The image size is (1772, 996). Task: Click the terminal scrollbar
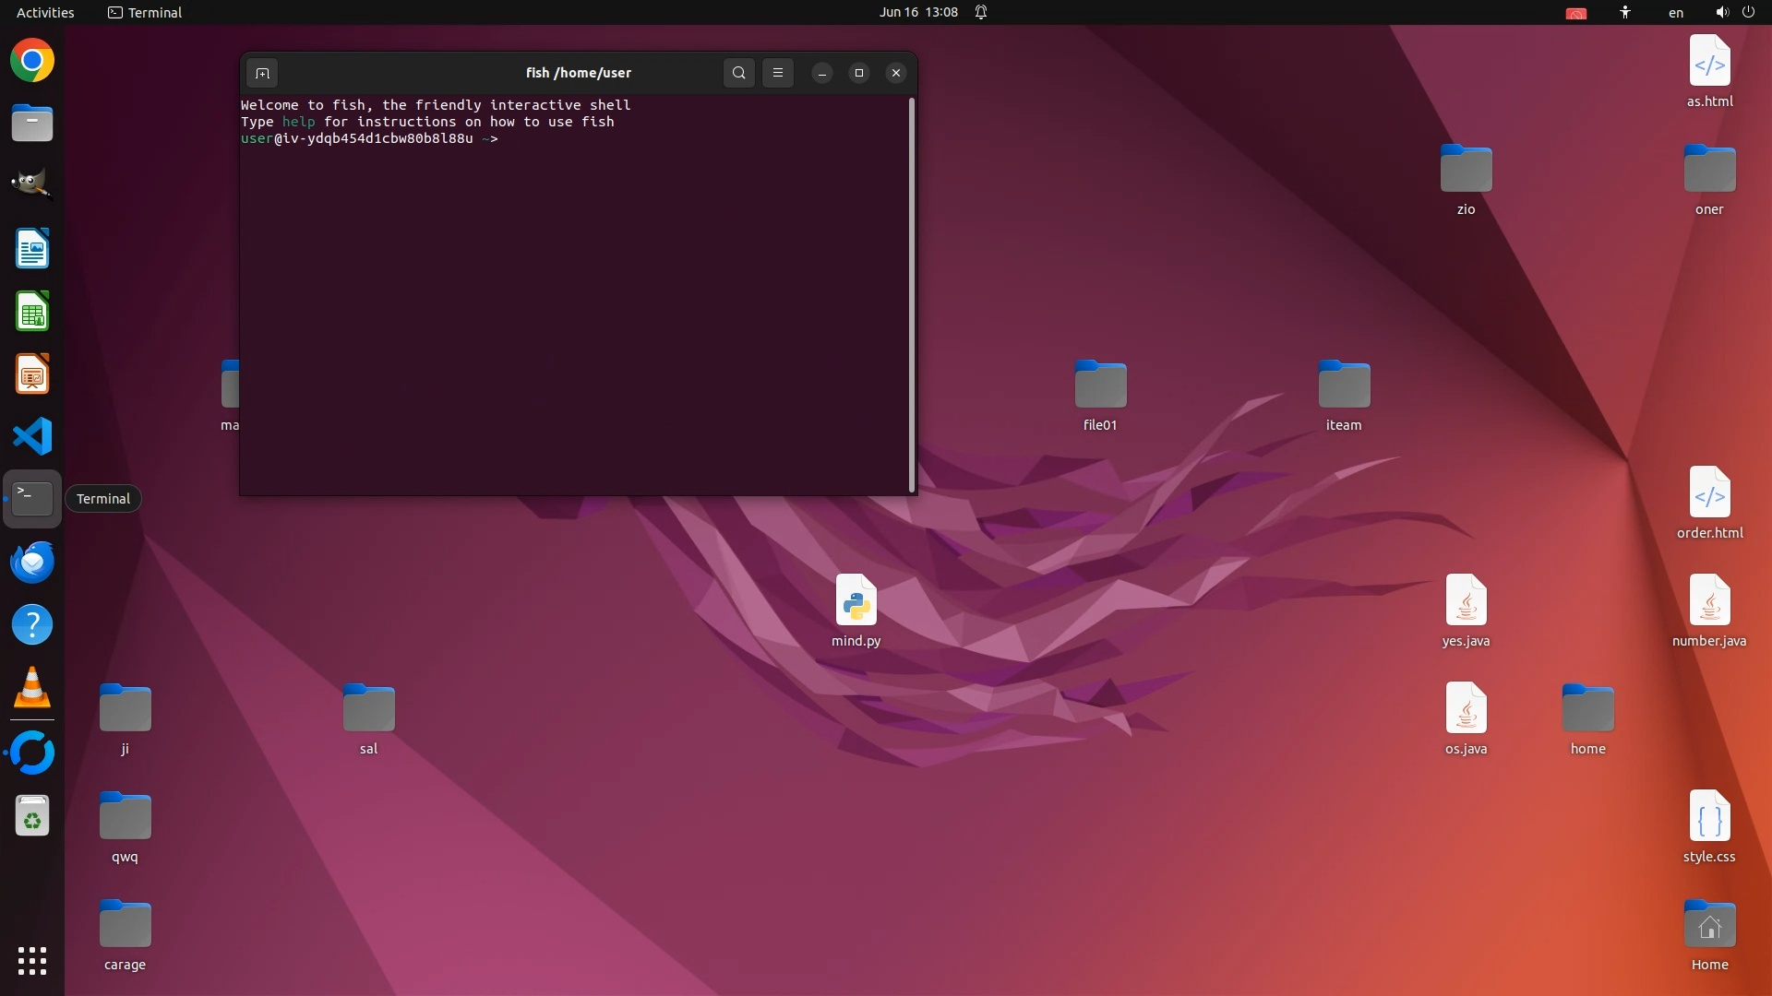912,295
